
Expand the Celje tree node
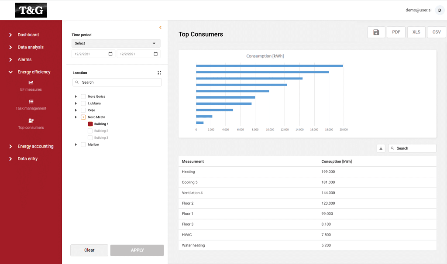76,110
